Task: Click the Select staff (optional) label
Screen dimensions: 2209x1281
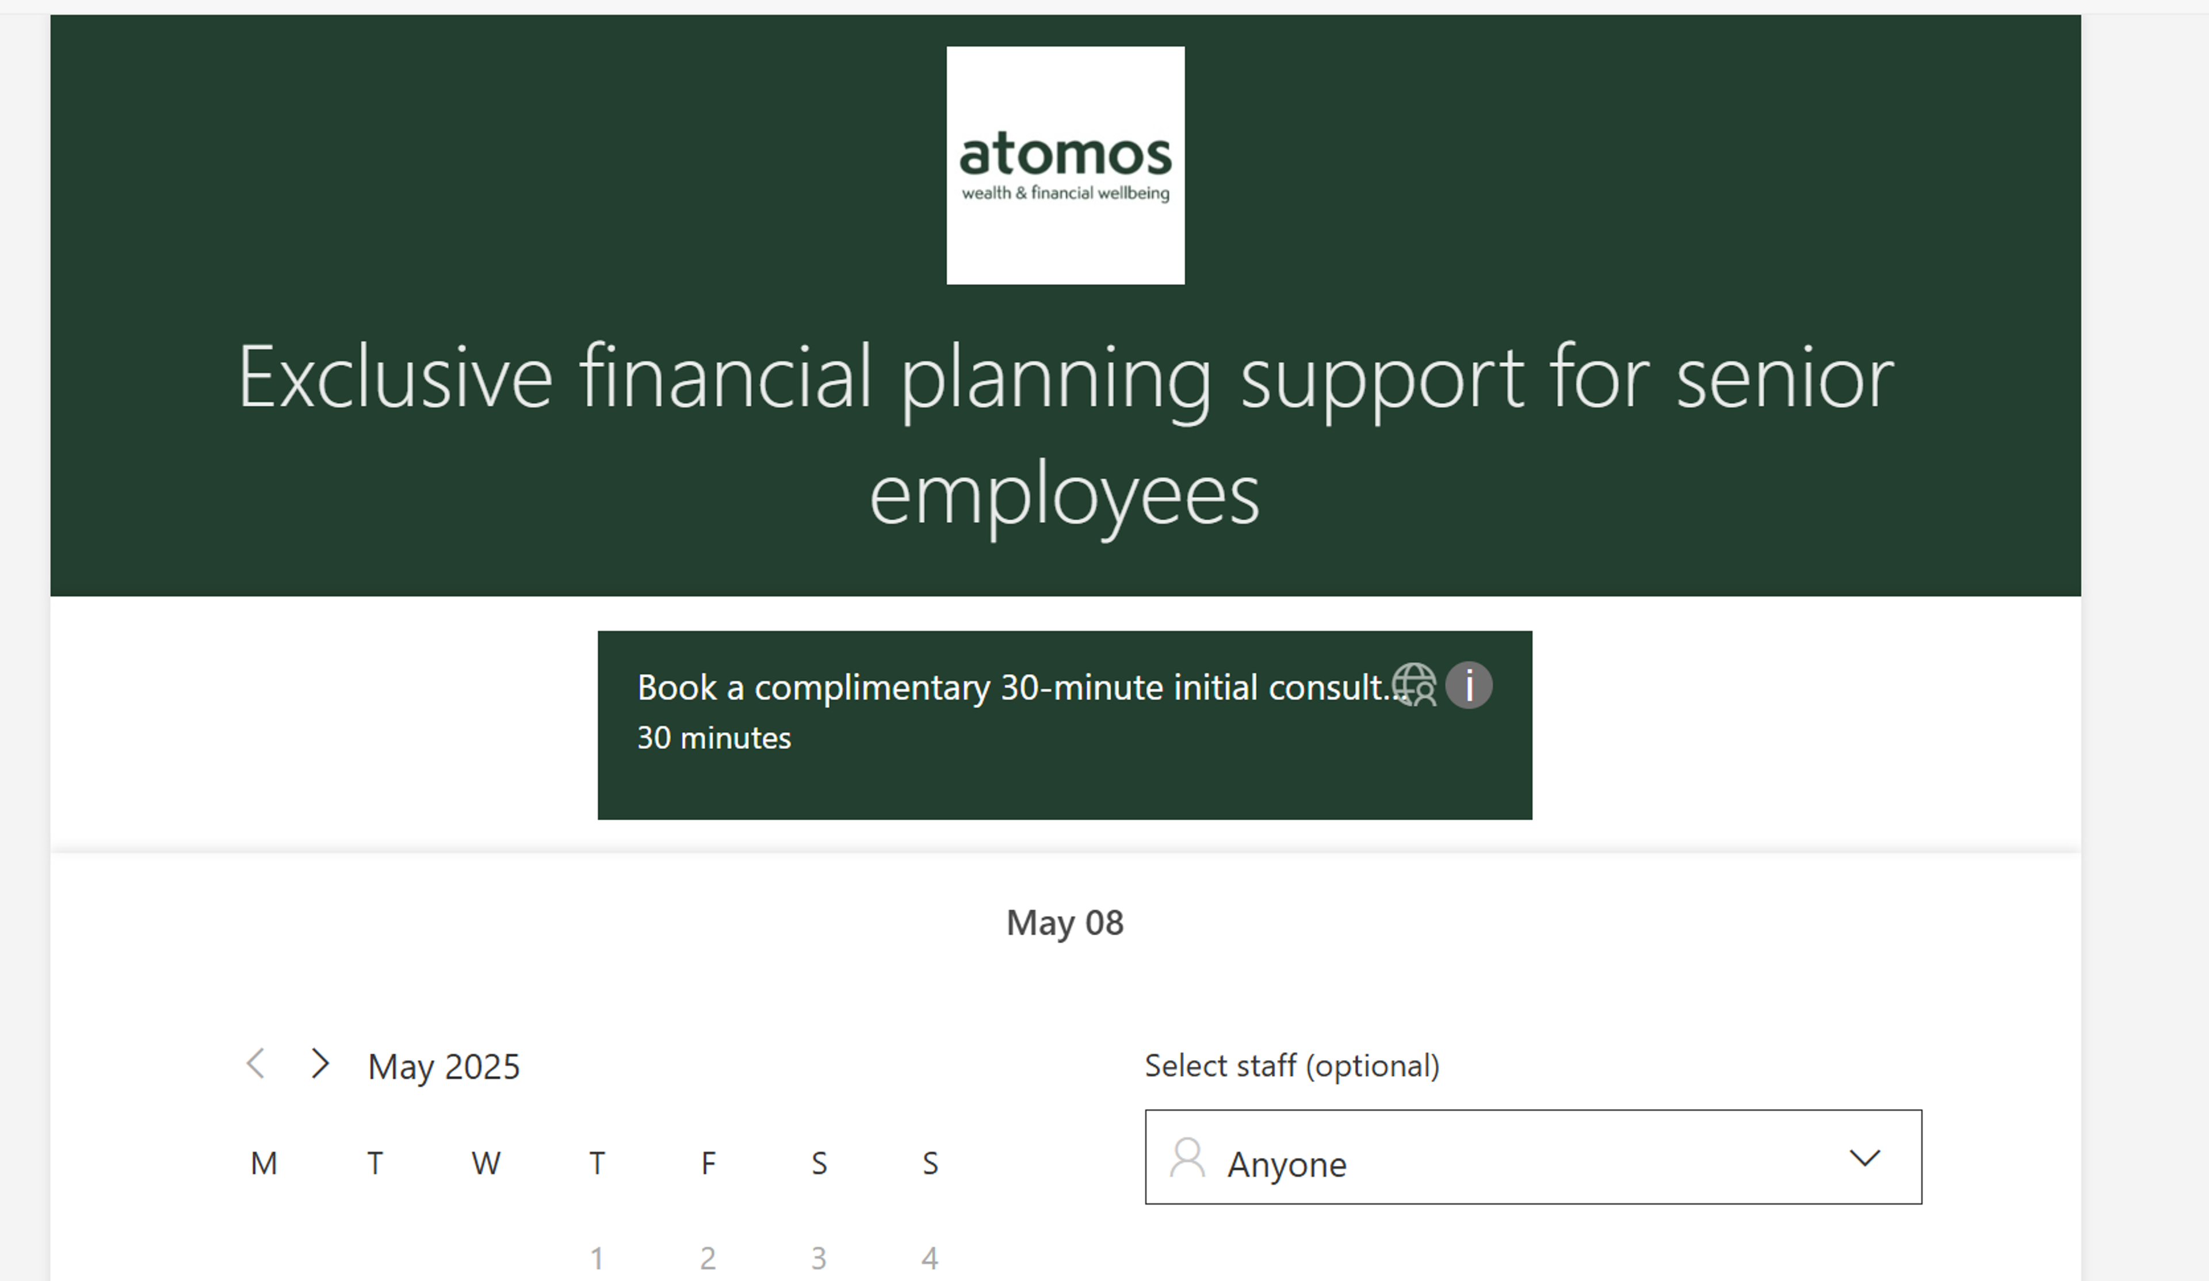Action: click(x=1292, y=1066)
